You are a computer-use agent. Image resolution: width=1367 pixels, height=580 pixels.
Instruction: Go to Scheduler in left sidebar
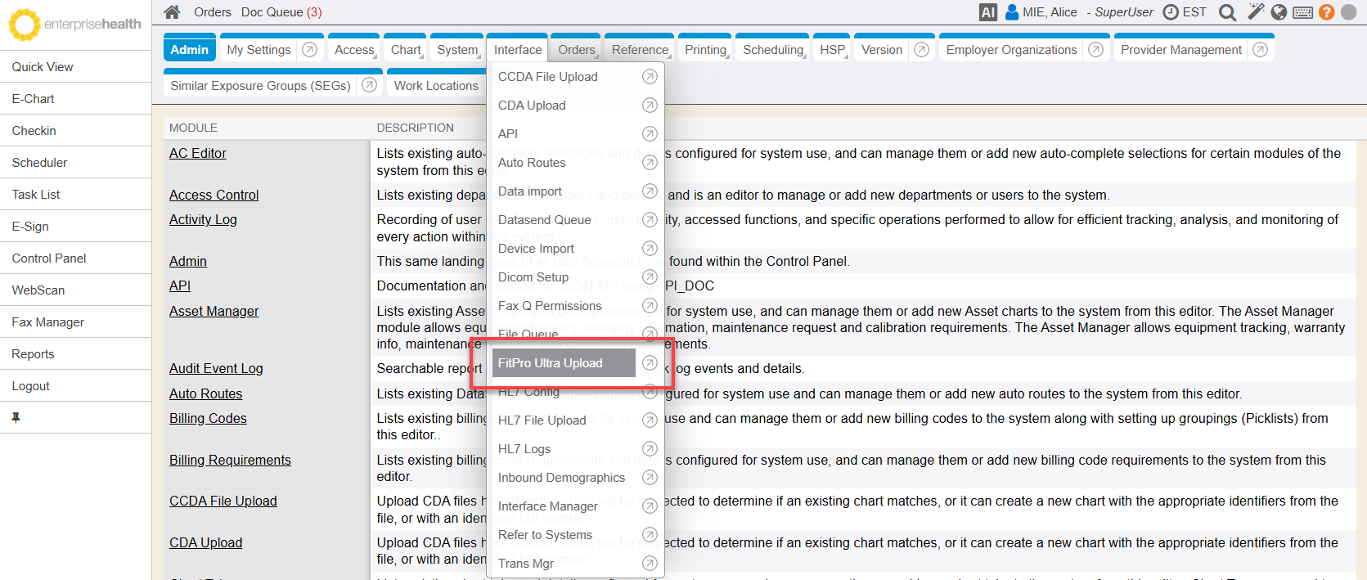[39, 163]
